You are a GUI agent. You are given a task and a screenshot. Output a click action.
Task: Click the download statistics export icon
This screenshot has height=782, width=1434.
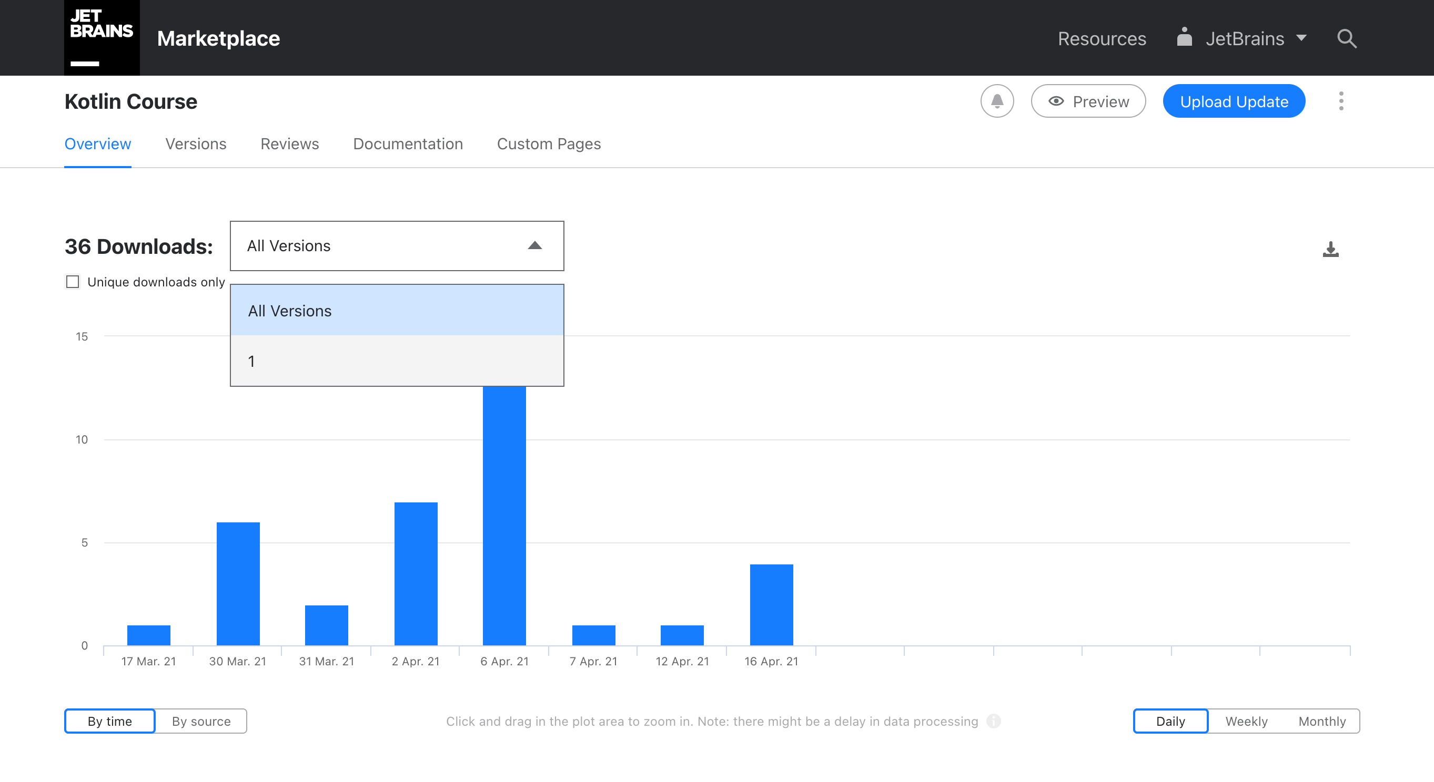click(x=1330, y=249)
